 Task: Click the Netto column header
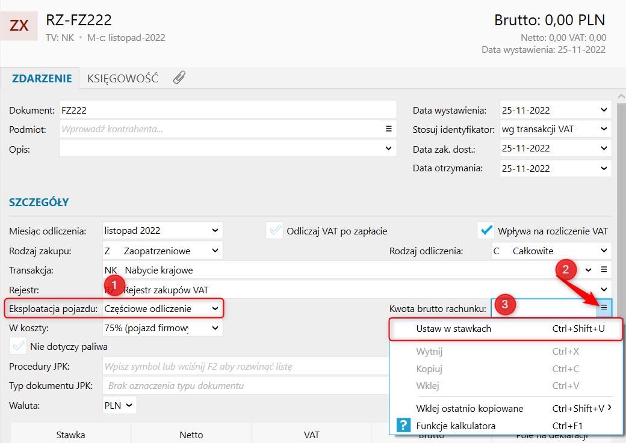(191, 435)
